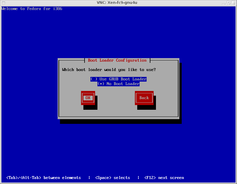Select the Use GRUB Boot Loader option
This screenshot has width=237, height=184.
coord(118,79)
